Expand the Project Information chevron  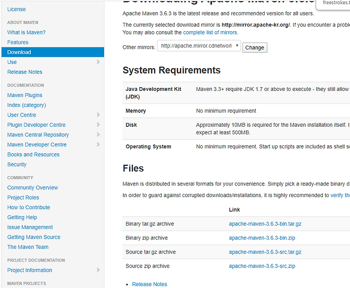(x=98, y=270)
